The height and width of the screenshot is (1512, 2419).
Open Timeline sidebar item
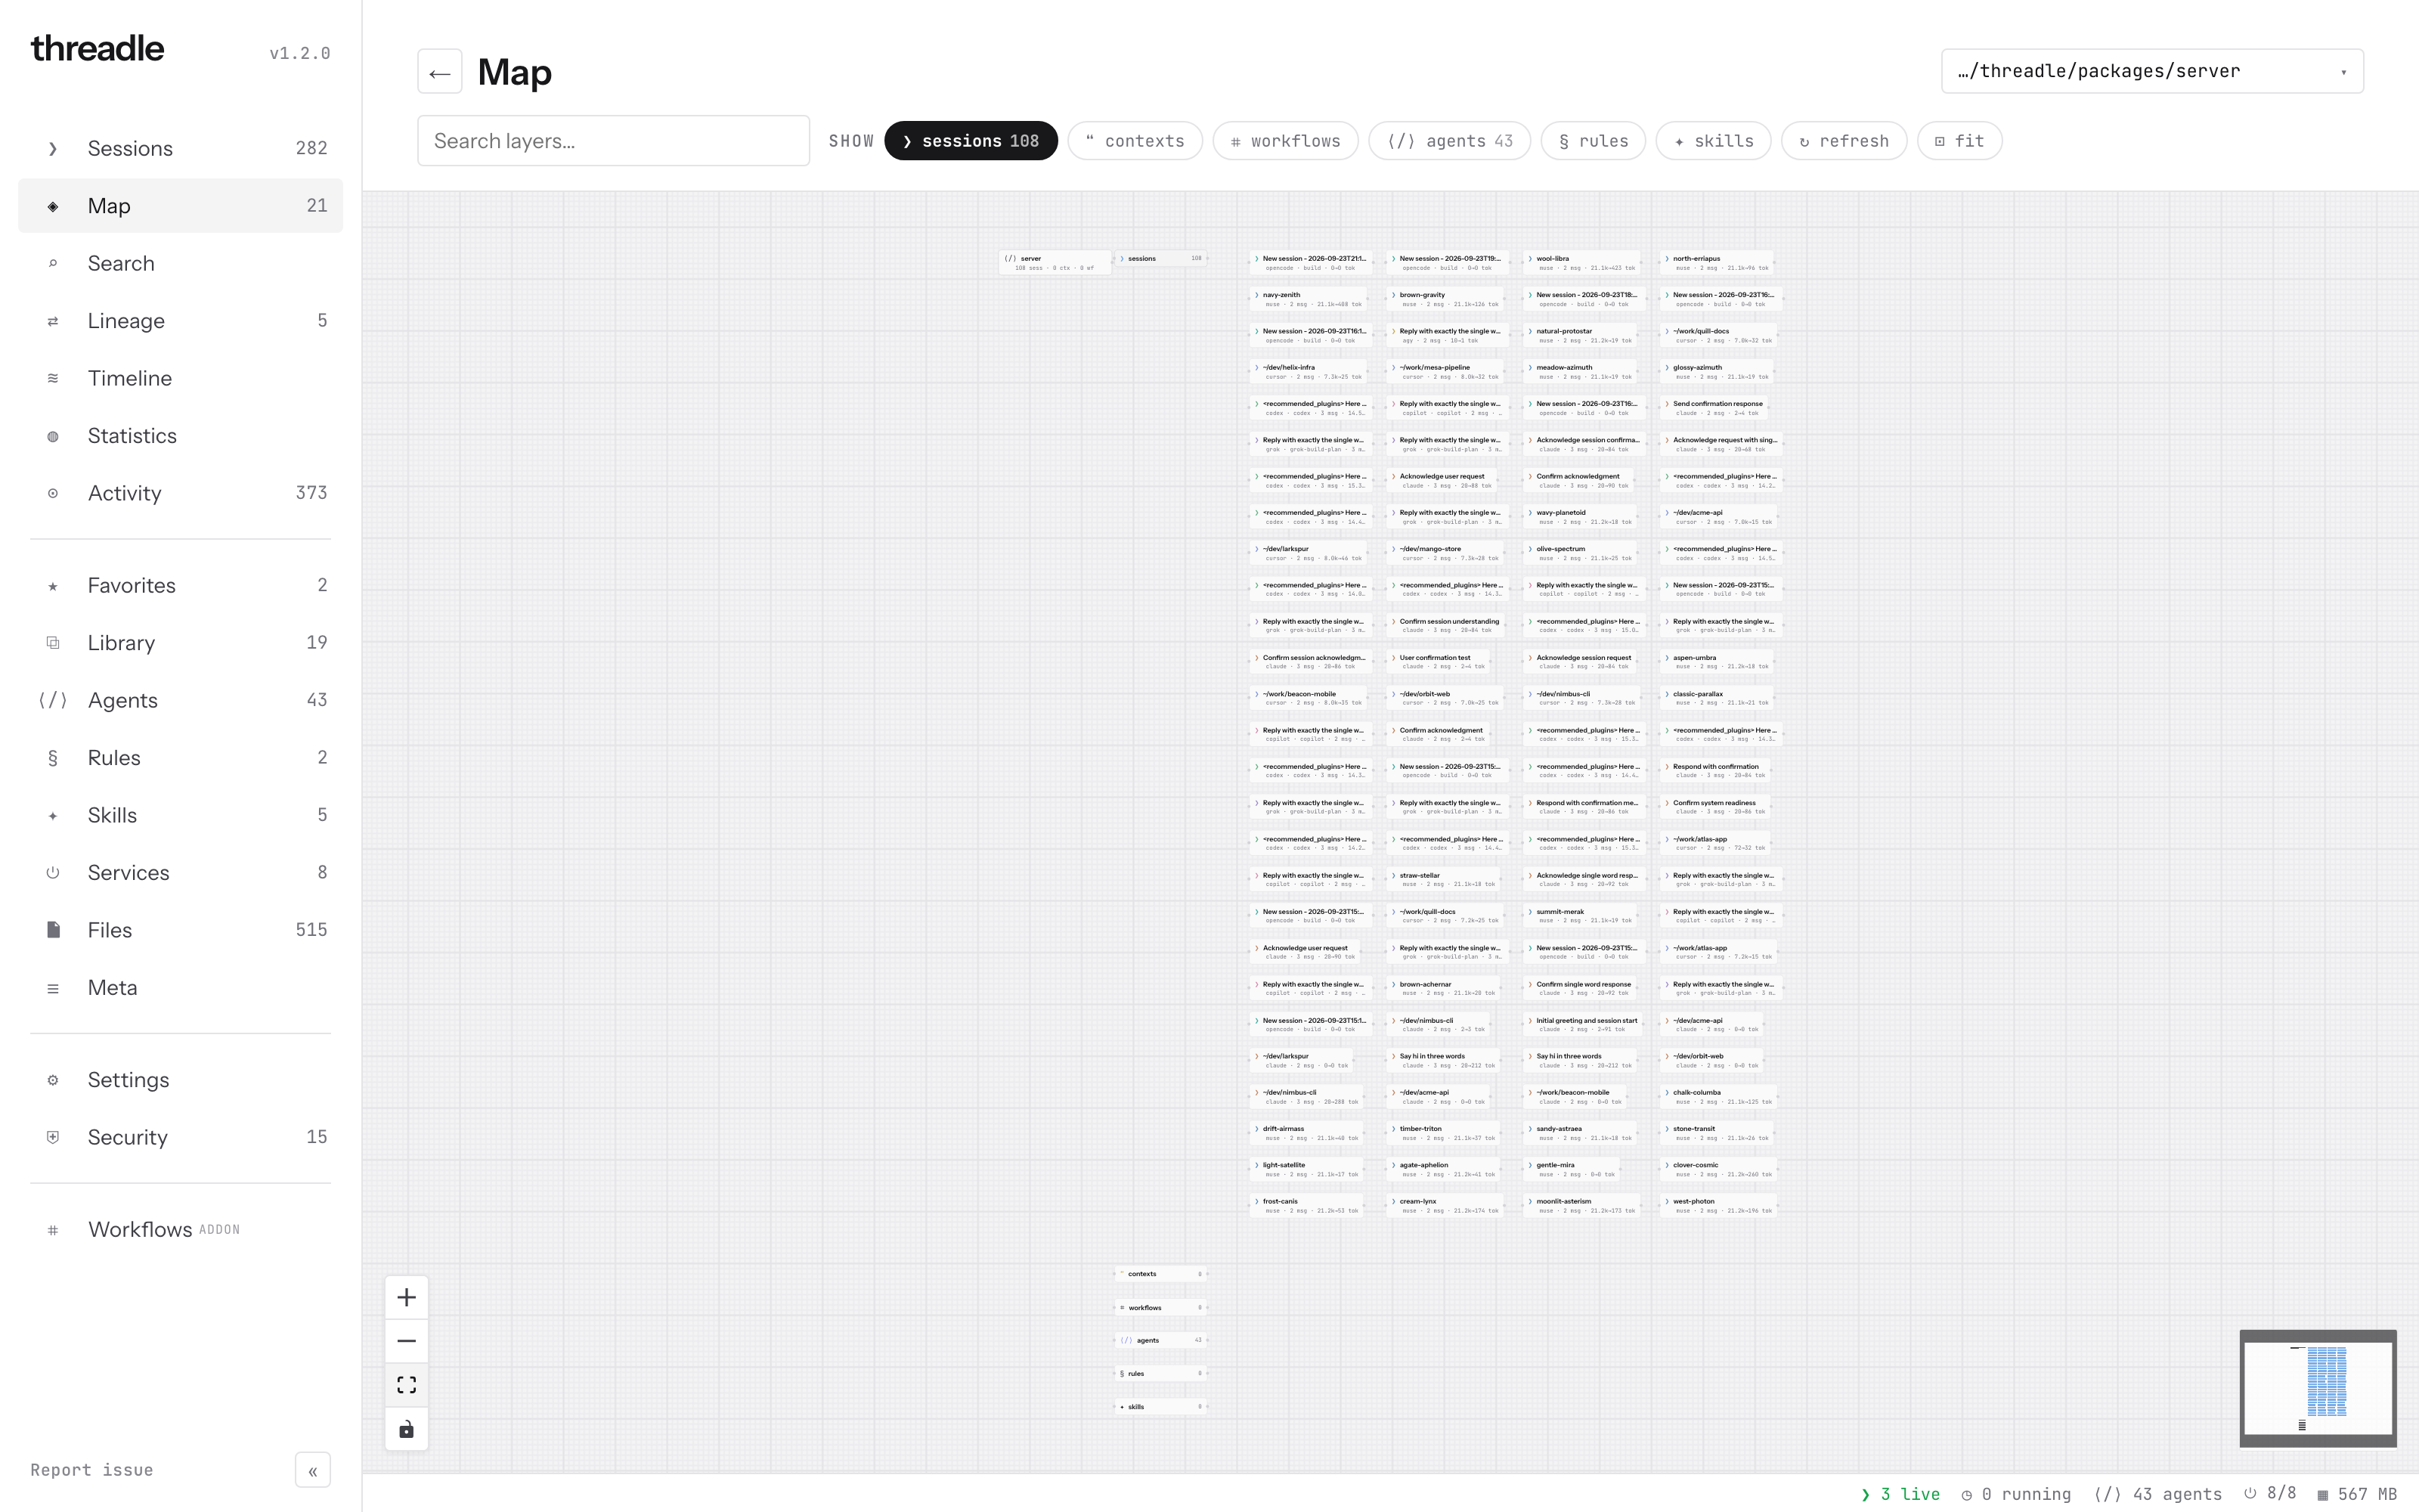pos(180,378)
